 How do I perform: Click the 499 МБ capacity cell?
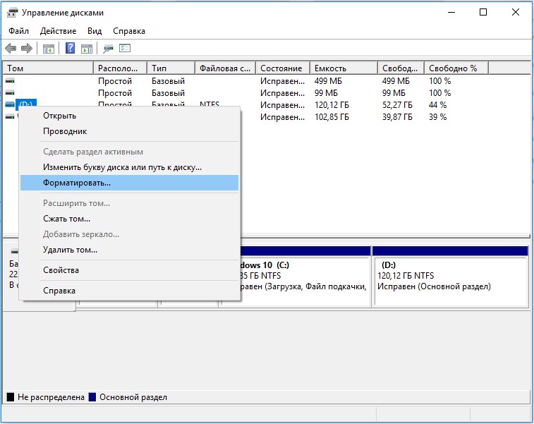pos(328,81)
